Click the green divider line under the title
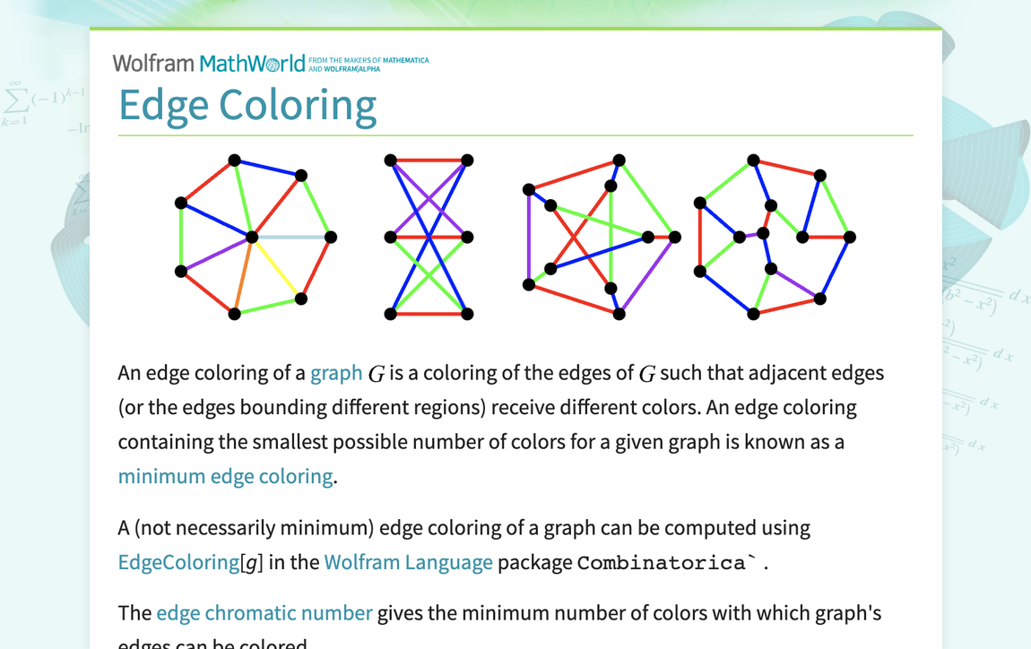Screen dimensions: 1031x649 point(515,134)
